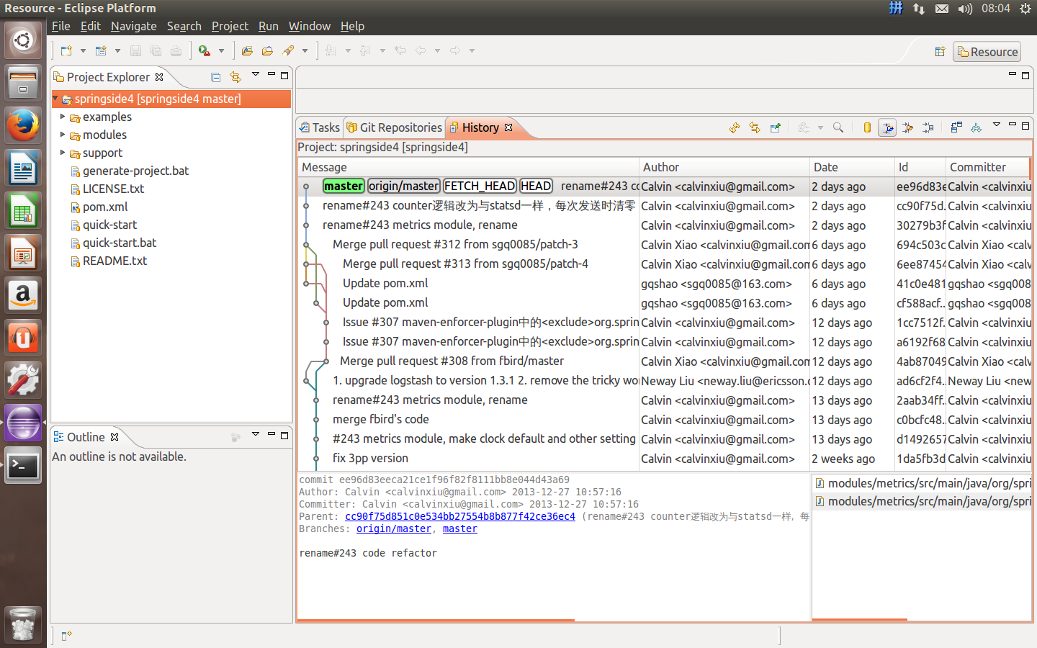Viewport: 1037px width, 648px height.
Task: Expand the modules folder tree node
Action: tap(63, 135)
